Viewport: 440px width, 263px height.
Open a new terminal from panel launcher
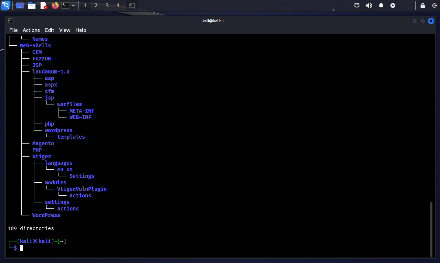coord(65,5)
